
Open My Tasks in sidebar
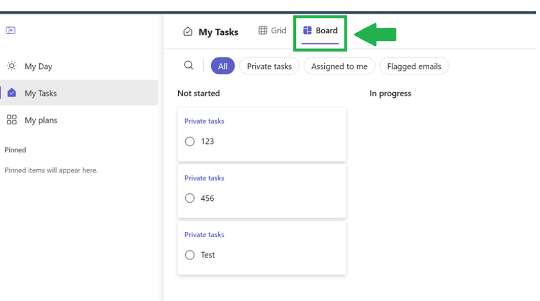click(x=79, y=93)
